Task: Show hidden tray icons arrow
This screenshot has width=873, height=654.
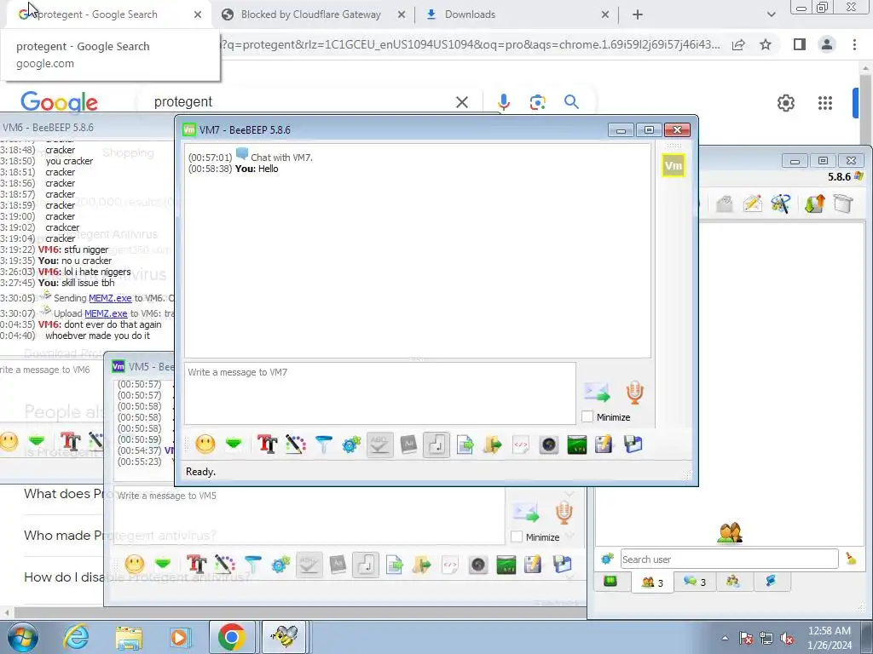Action: point(725,638)
